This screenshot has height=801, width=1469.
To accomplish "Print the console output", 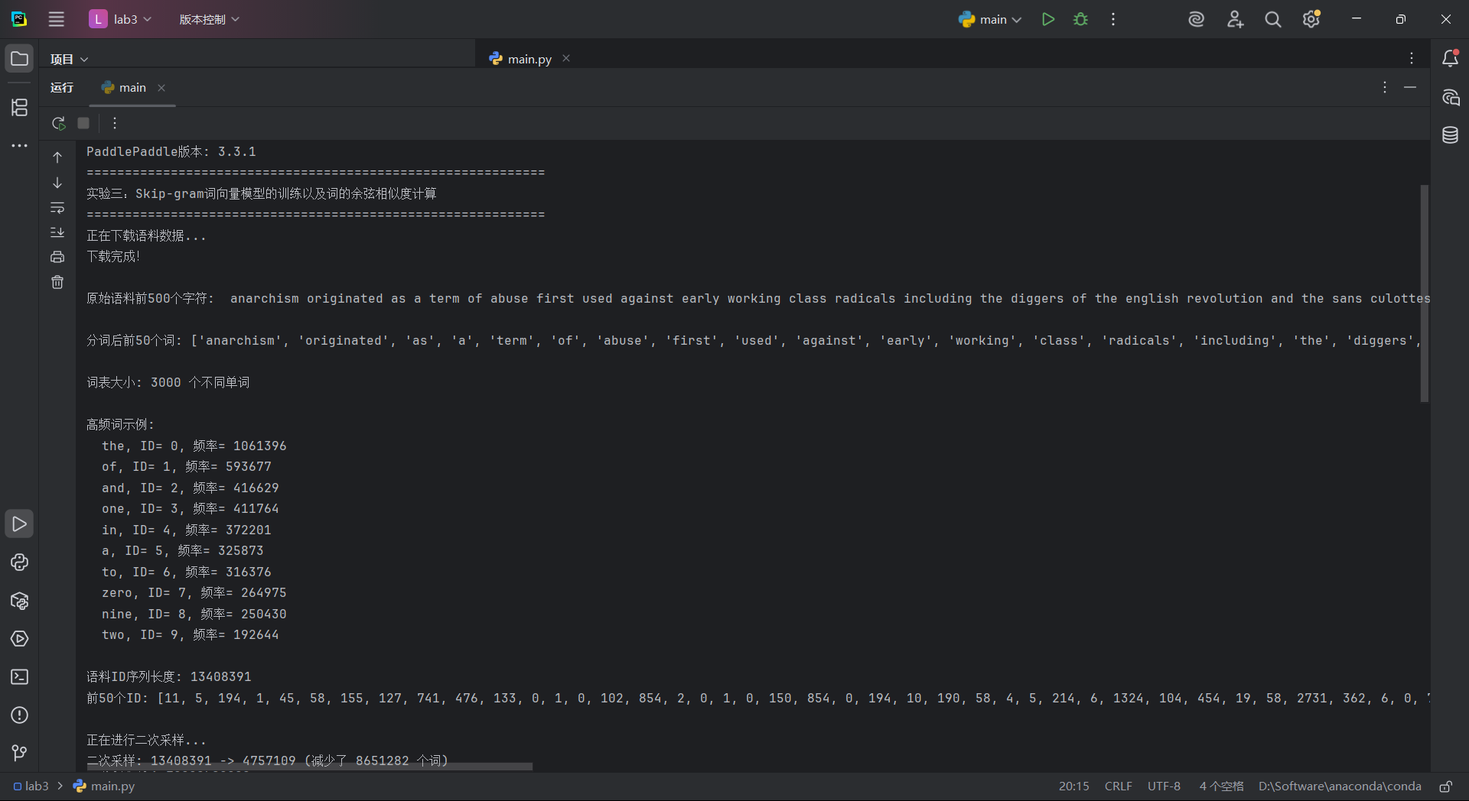I will coord(57,257).
